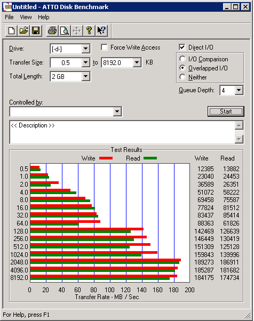Select the Overlapped I/O radio button
The height and width of the screenshot is (321, 254).
click(182, 68)
